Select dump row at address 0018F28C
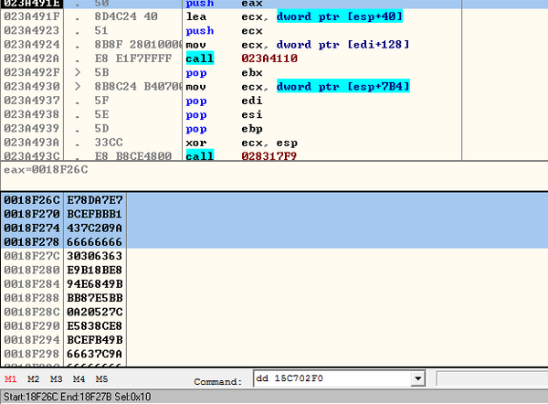Screen dimensions: 548x404 pos(274,312)
